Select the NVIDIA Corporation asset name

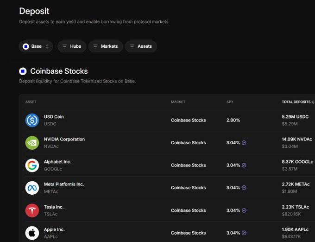pos(64,139)
